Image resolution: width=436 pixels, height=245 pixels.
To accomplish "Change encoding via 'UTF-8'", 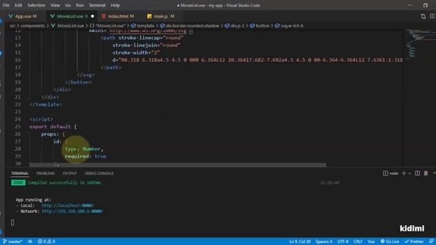I will tap(343, 242).
